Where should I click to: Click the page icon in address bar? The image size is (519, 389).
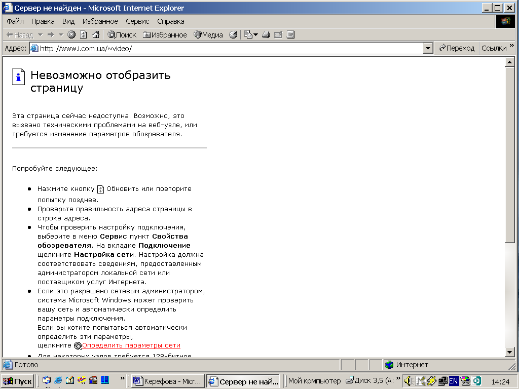tap(34, 49)
